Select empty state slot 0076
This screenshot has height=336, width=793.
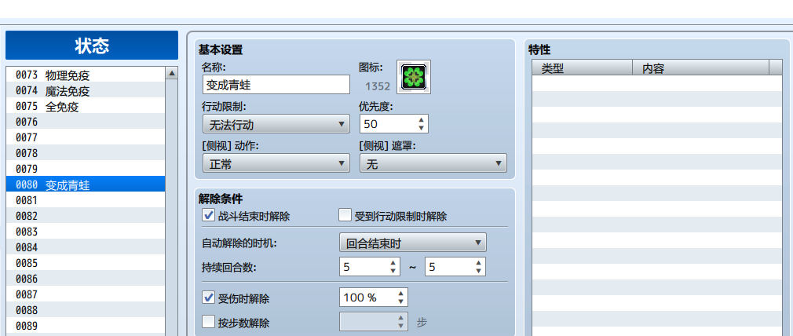[x=86, y=122]
